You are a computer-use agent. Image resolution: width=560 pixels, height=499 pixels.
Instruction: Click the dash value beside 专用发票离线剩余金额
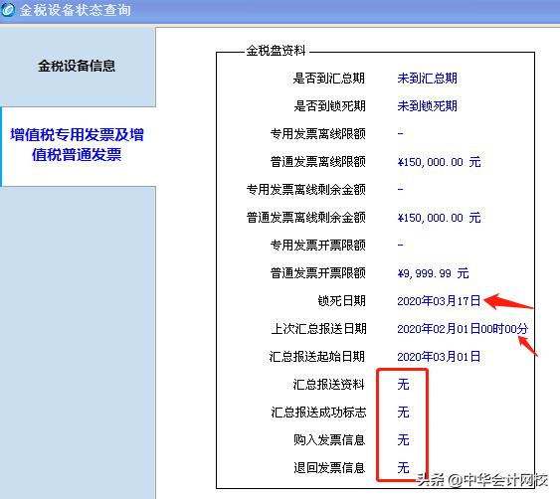[401, 189]
